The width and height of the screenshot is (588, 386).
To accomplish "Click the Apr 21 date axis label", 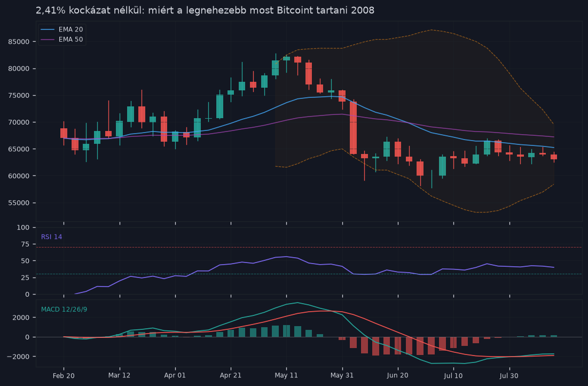I will [x=231, y=375].
